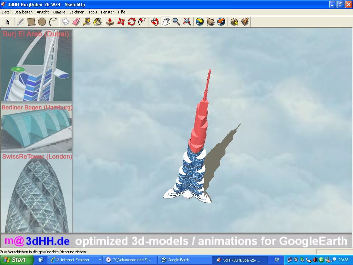Screen dimensions: 353x265
Task: Click the Make Component box icon
Action: click(x=65, y=22)
